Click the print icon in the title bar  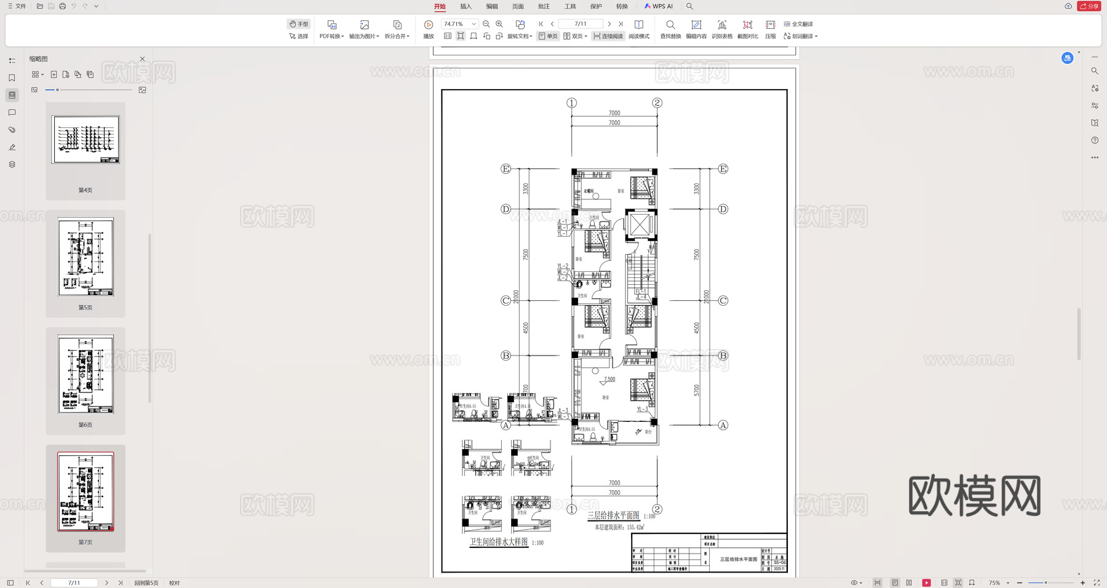(62, 6)
